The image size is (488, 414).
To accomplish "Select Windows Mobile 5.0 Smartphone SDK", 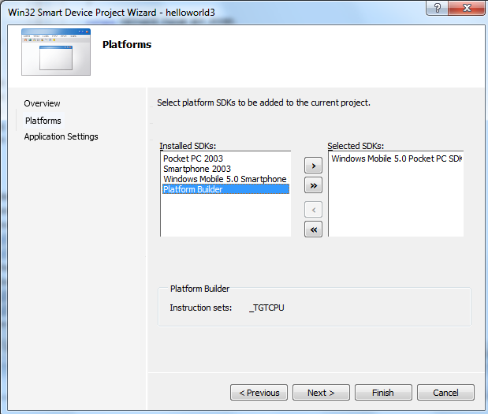I will (226, 179).
